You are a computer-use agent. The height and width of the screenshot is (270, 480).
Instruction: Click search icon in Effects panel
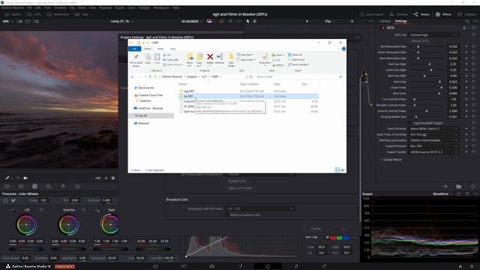tap(467, 21)
